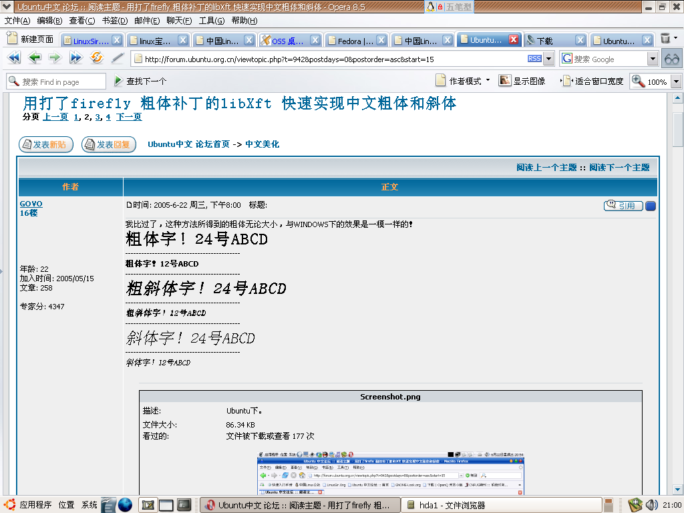The width and height of the screenshot is (684, 513).
Task: Close the OSS 桌 tab
Action: (315, 40)
